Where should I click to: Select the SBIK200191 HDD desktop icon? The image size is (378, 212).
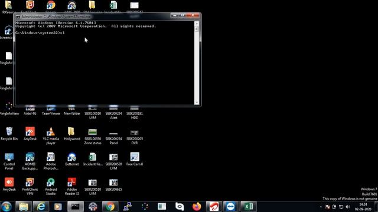pyautogui.click(x=135, y=112)
